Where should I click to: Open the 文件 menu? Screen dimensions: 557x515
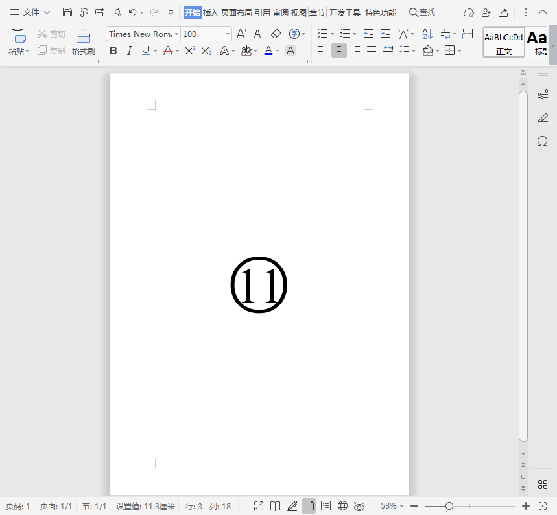pyautogui.click(x=30, y=12)
